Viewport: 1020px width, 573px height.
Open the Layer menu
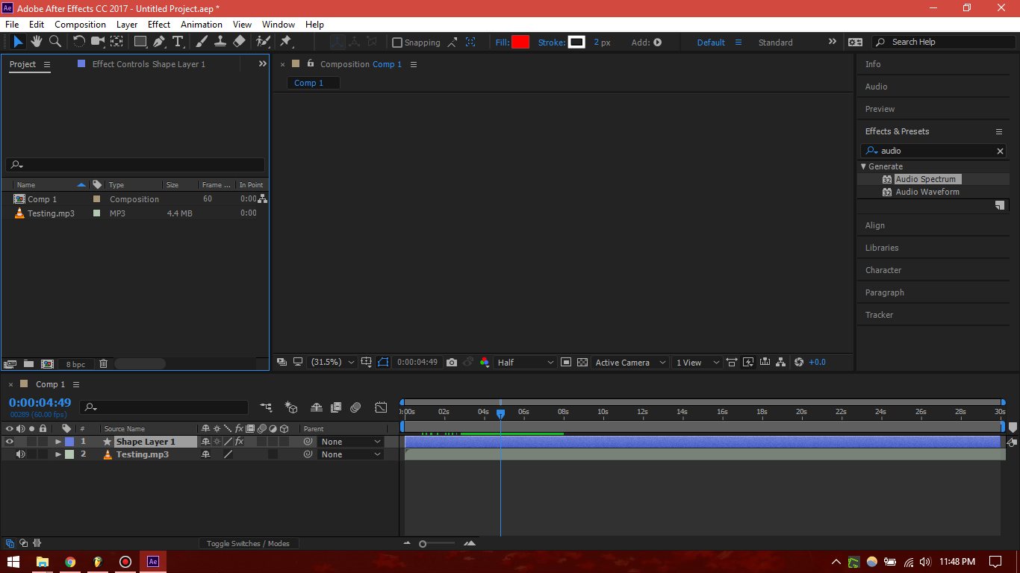coord(127,25)
